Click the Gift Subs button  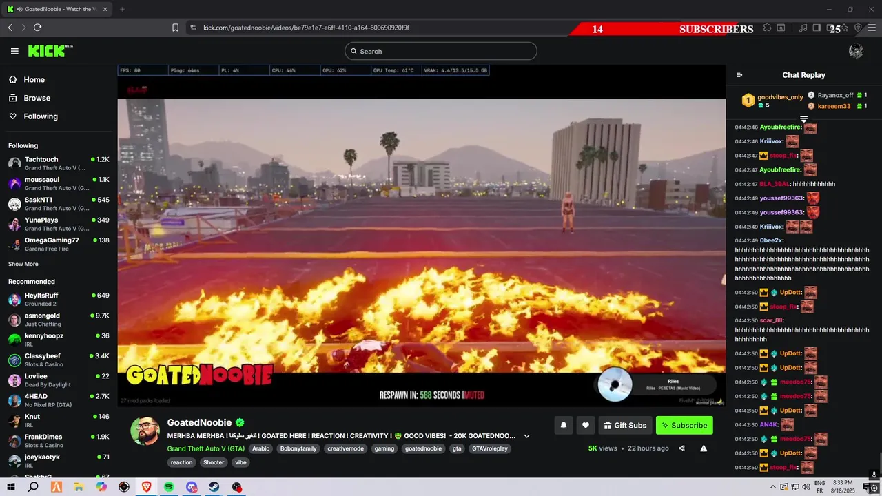click(625, 426)
